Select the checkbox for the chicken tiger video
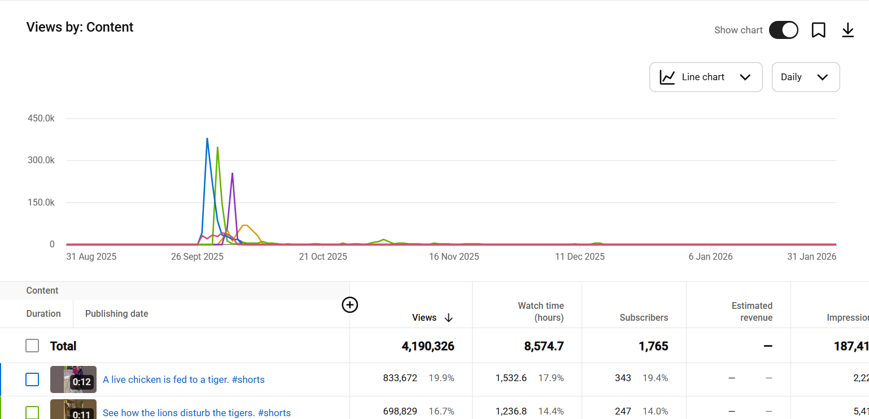This screenshot has height=419, width=869. pyautogui.click(x=32, y=379)
